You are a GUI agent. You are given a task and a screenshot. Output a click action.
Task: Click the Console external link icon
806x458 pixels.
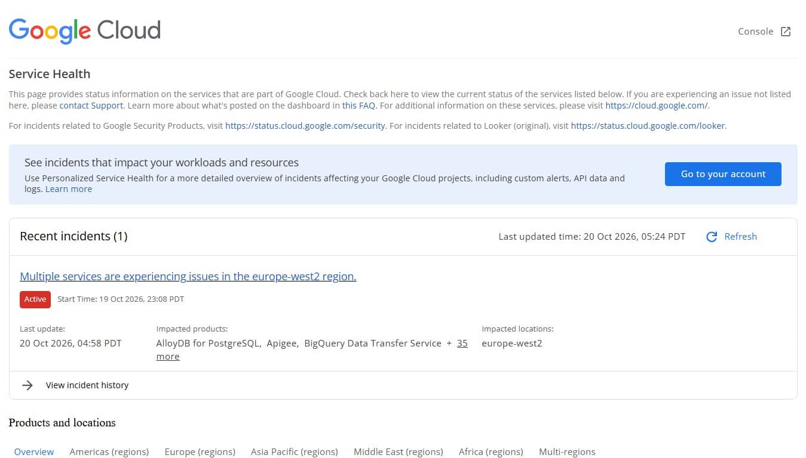(x=786, y=32)
